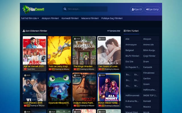The width and height of the screenshot is (182, 113).
Task: Open the Üye Ol sign-up button
Action: (137, 9)
